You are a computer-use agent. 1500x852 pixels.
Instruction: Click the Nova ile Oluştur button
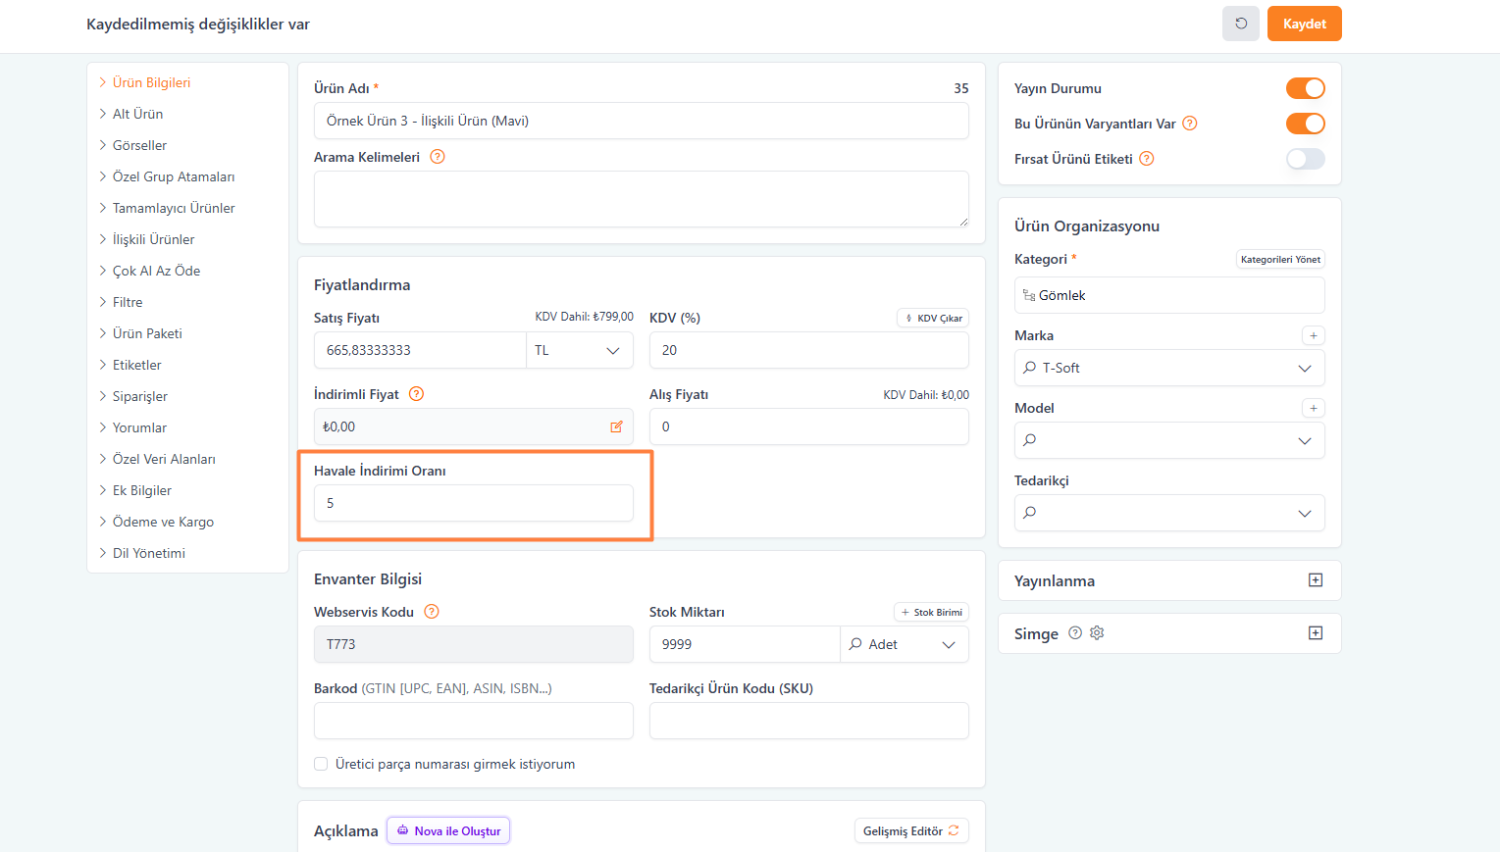click(x=448, y=830)
